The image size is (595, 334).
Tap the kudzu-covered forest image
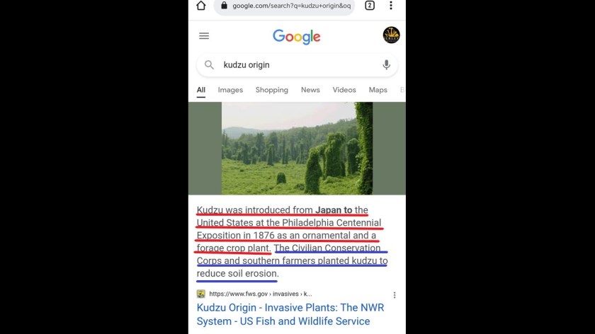[297, 148]
